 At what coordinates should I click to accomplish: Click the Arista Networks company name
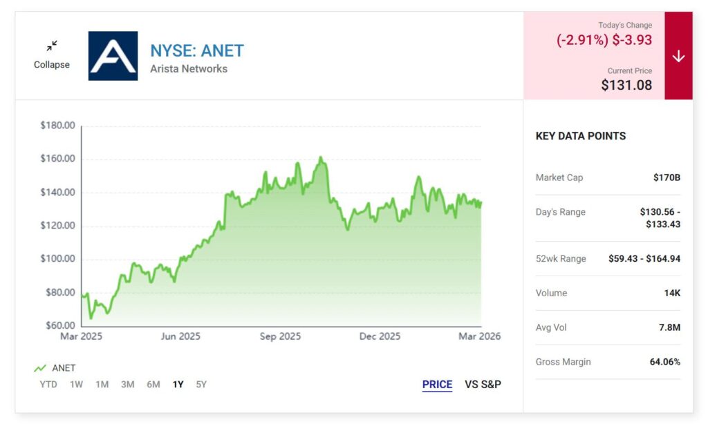[189, 69]
